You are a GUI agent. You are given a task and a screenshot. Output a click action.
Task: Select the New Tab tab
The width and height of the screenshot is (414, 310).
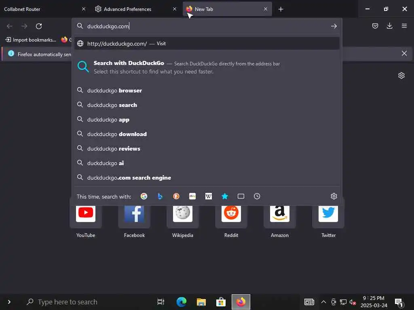(x=227, y=9)
